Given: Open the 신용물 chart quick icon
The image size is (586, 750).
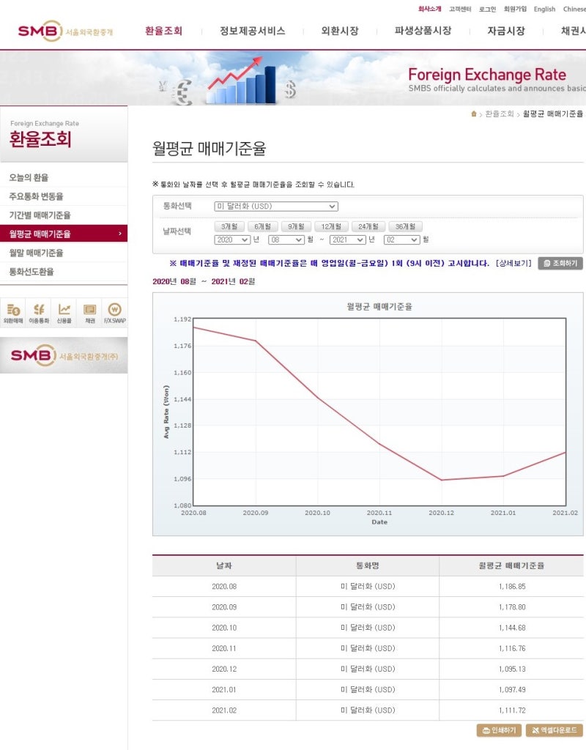Looking at the screenshot, I should point(64,313).
